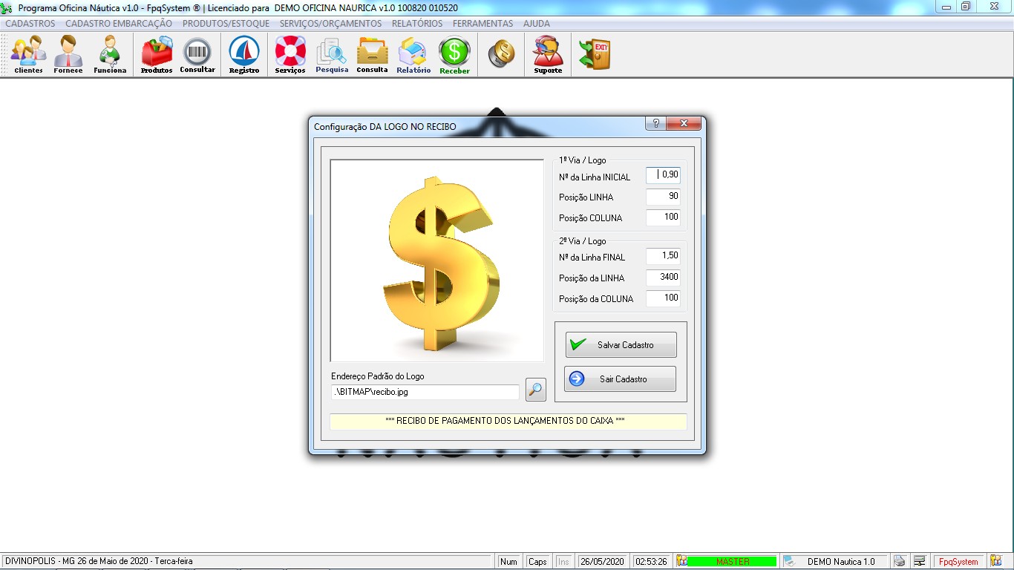The height and width of the screenshot is (570, 1014).
Task: Open the SERVIÇOS/ORÇAMENTOS menu
Action: pyautogui.click(x=330, y=24)
